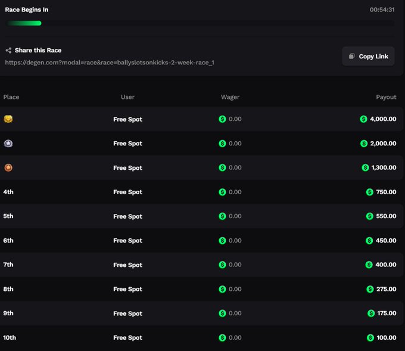Click Free Spot in the 7th row
Viewport: 405px width, 351px height.
127,265
